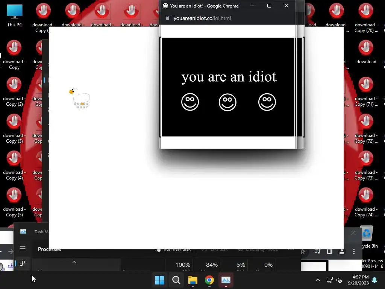Screen dimensions: 385x289
Task: Switch to Google Chrome on the taskbar
Action: coord(209,280)
